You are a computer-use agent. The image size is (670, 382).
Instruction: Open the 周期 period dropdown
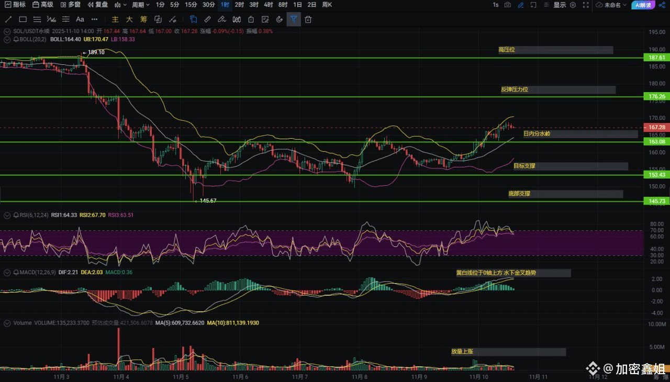pyautogui.click(x=140, y=5)
